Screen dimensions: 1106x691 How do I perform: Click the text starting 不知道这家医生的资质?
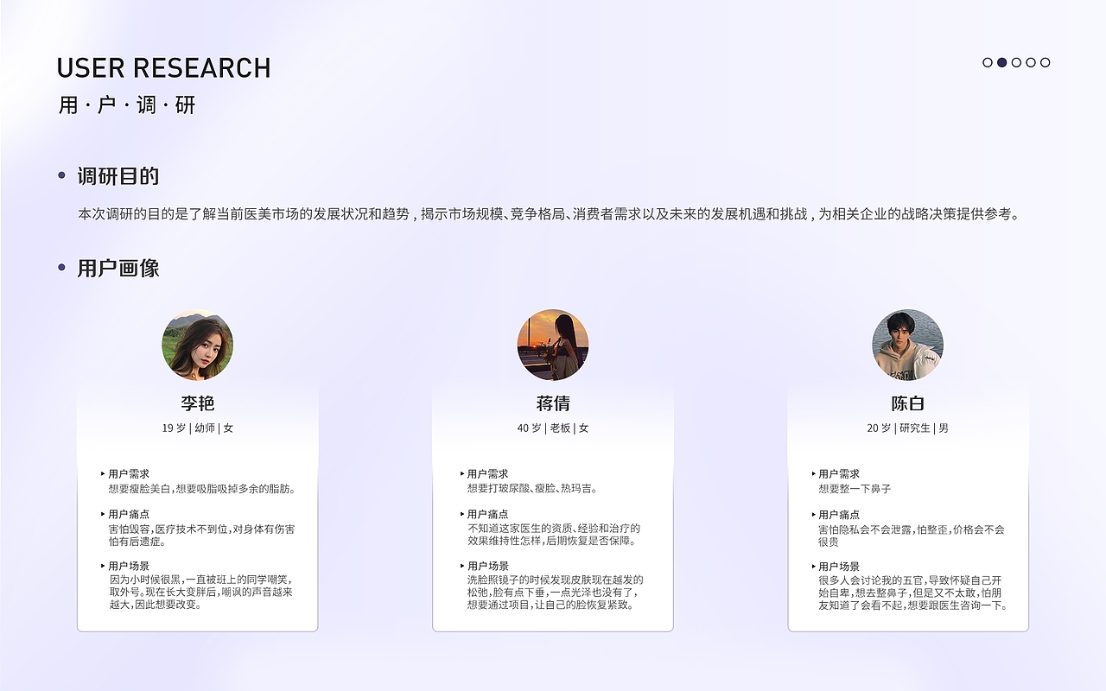click(554, 536)
